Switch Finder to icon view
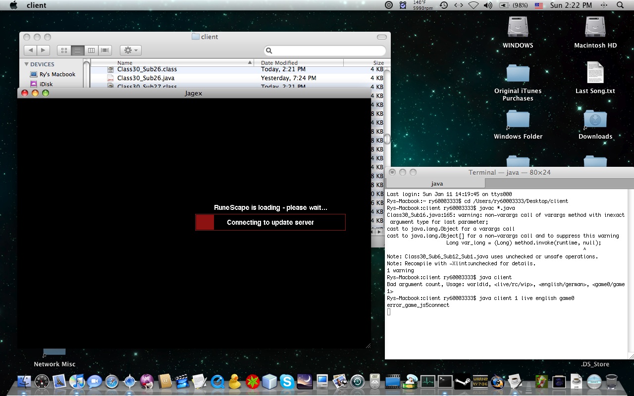 [64, 50]
